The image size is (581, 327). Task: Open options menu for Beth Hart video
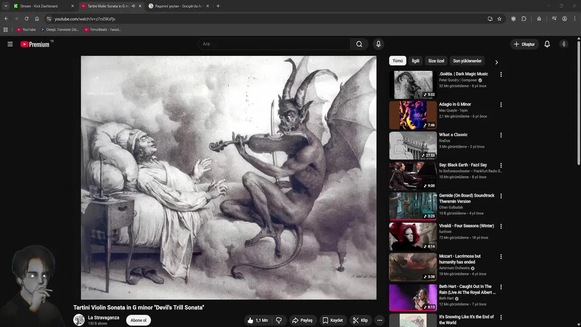(501, 287)
